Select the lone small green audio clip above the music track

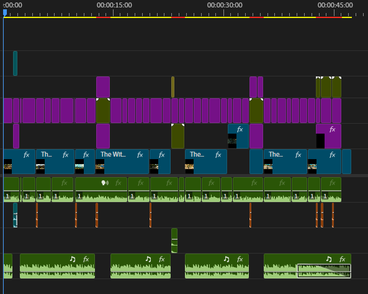tap(174, 241)
